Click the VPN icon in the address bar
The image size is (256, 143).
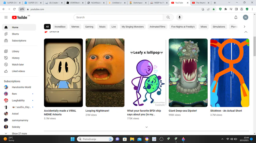(22, 9)
